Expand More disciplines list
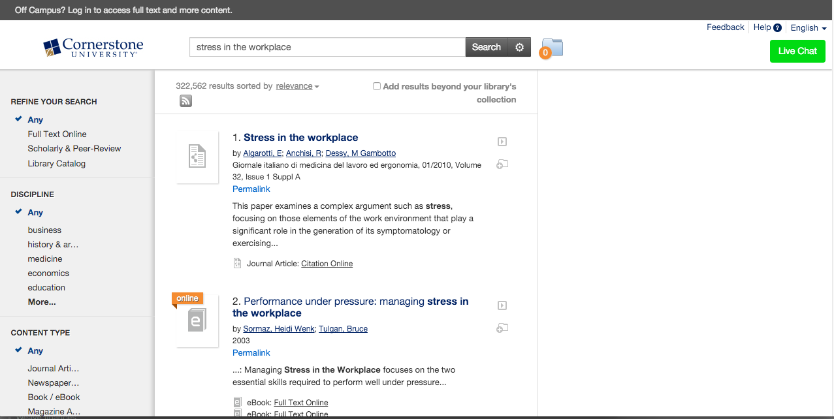This screenshot has height=419, width=834. click(x=42, y=302)
